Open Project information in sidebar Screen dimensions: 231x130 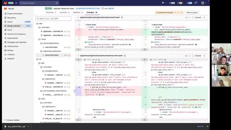15,14
